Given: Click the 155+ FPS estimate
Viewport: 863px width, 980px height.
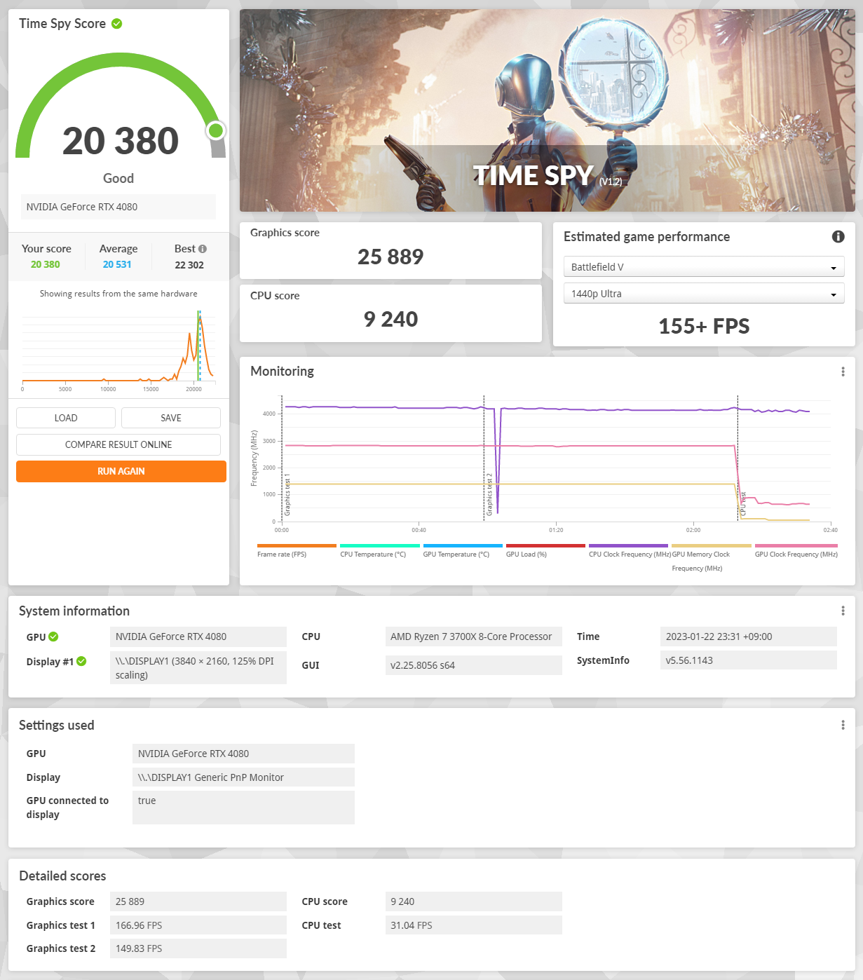Looking at the screenshot, I should (704, 326).
